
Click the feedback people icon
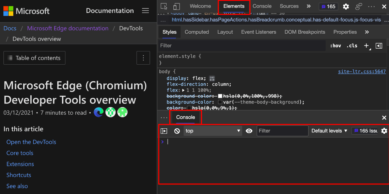pos(359,7)
